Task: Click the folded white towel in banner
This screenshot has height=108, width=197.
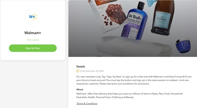Action: click(134, 46)
